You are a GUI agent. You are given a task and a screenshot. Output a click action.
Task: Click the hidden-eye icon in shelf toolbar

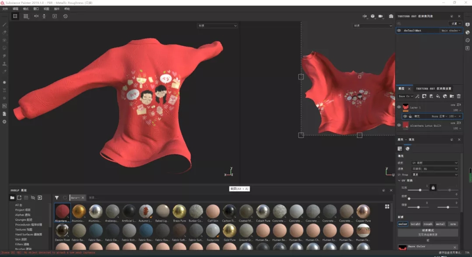coord(33,198)
